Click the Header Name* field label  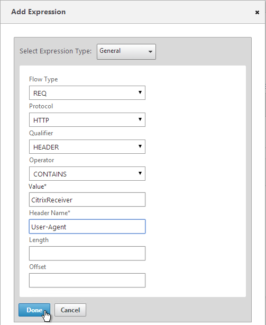[x=50, y=213]
